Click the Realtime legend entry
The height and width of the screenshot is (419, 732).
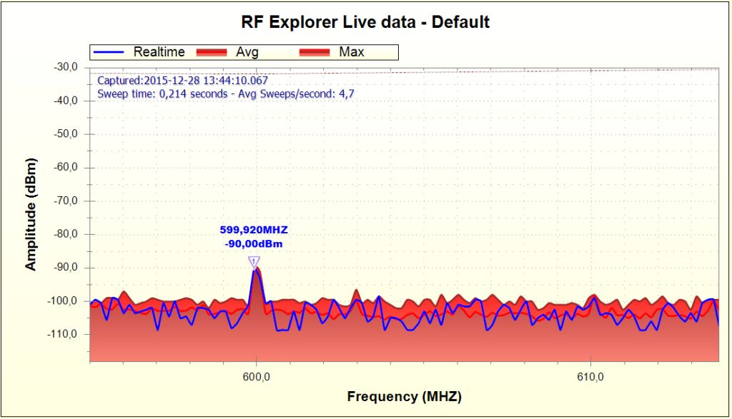point(139,51)
